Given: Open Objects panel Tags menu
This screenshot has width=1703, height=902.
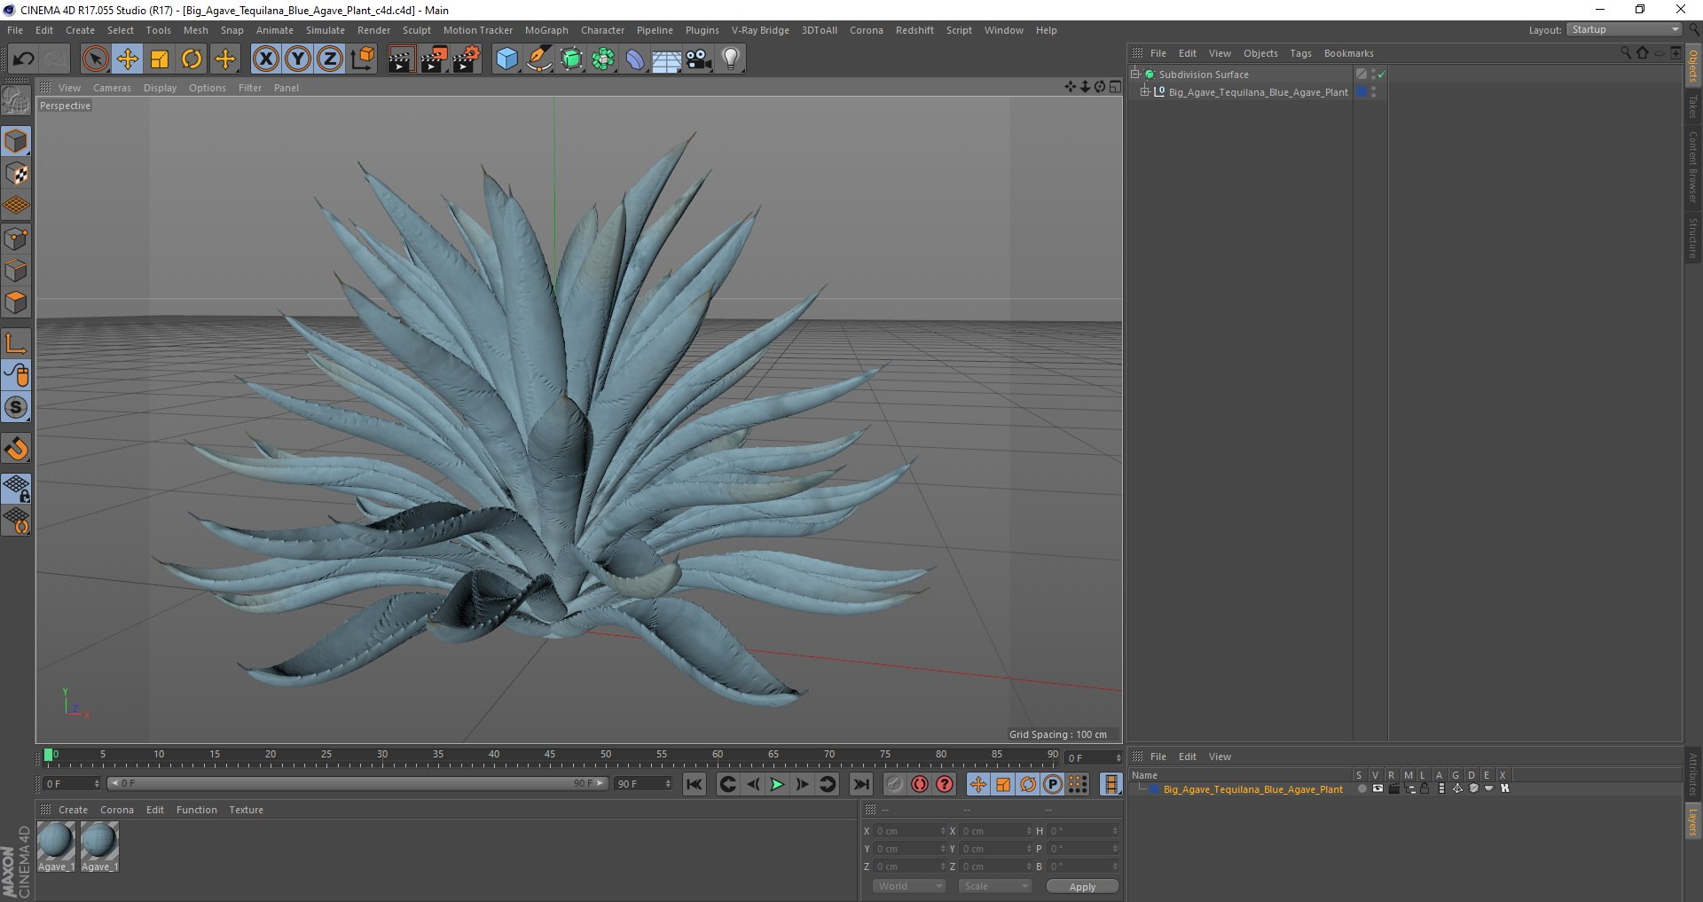Looking at the screenshot, I should 1300,53.
